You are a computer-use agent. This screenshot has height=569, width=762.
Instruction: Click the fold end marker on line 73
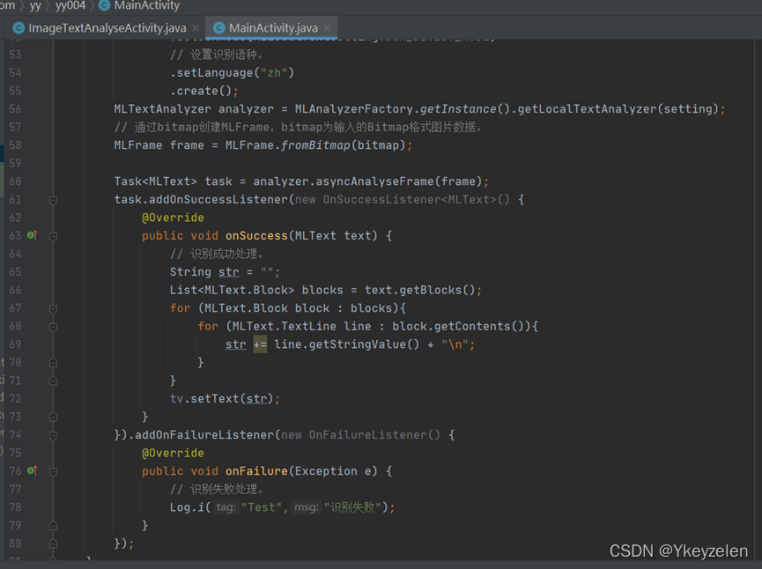tap(54, 417)
